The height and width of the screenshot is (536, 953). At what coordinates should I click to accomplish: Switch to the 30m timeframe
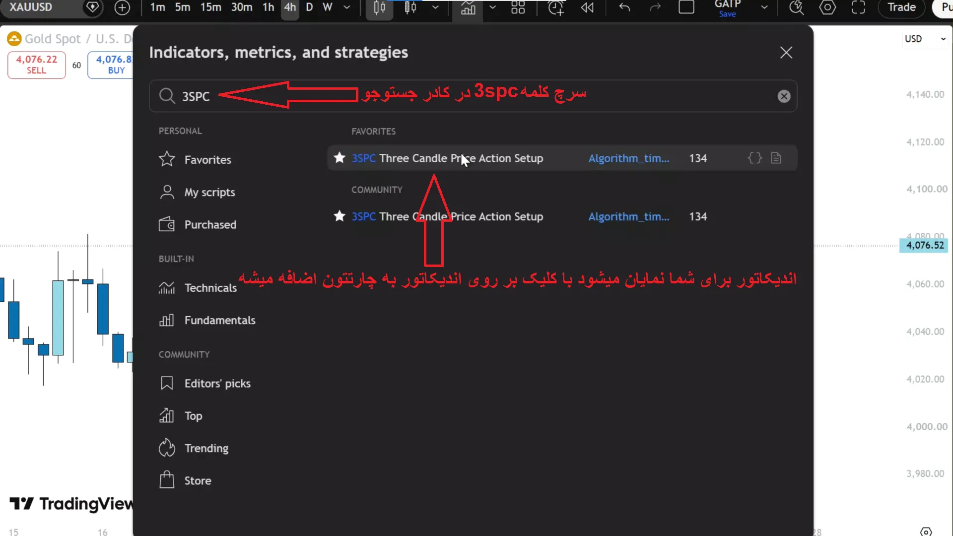[242, 7]
